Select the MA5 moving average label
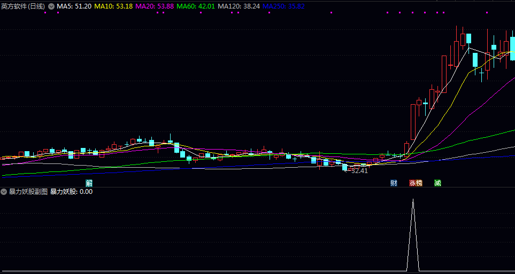Image resolution: width=515 pixels, height=274 pixels. (74, 6)
